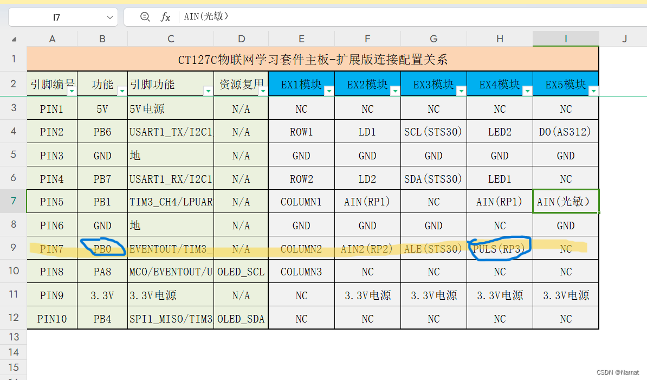This screenshot has width=647, height=380.
Task: Select row header 9
Action: 14,248
